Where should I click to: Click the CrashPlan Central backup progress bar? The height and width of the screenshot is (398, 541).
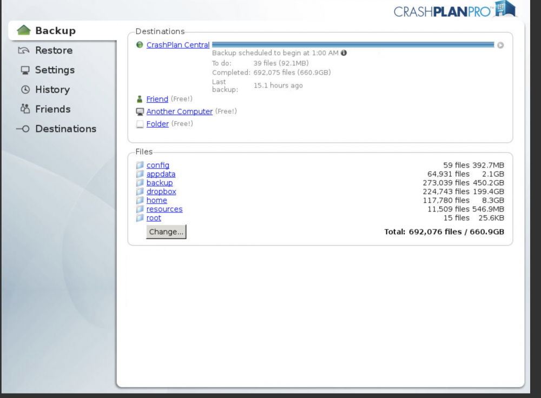[353, 45]
